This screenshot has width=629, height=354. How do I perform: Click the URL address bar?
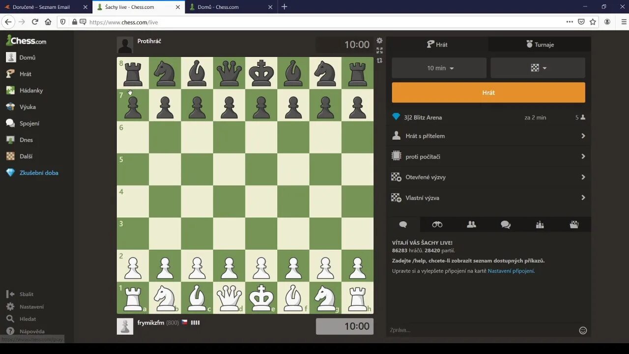(324, 22)
